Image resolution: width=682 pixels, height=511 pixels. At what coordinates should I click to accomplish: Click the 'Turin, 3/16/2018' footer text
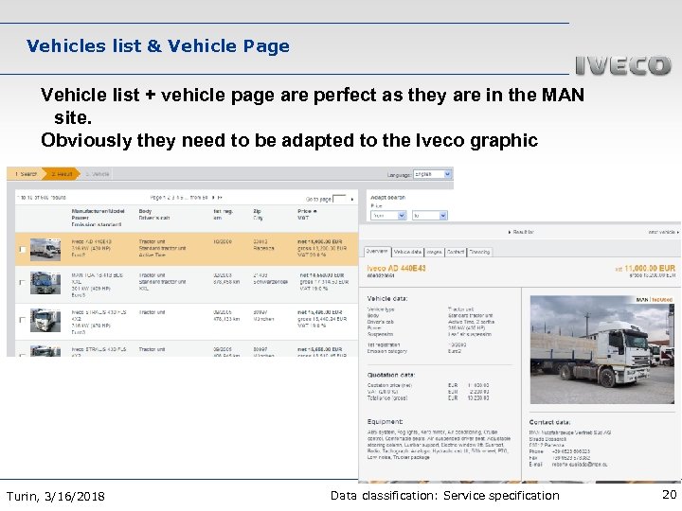tap(56, 496)
